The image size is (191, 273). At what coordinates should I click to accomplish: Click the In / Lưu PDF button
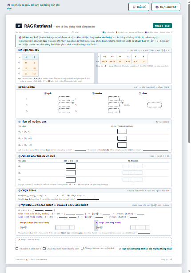166,7
